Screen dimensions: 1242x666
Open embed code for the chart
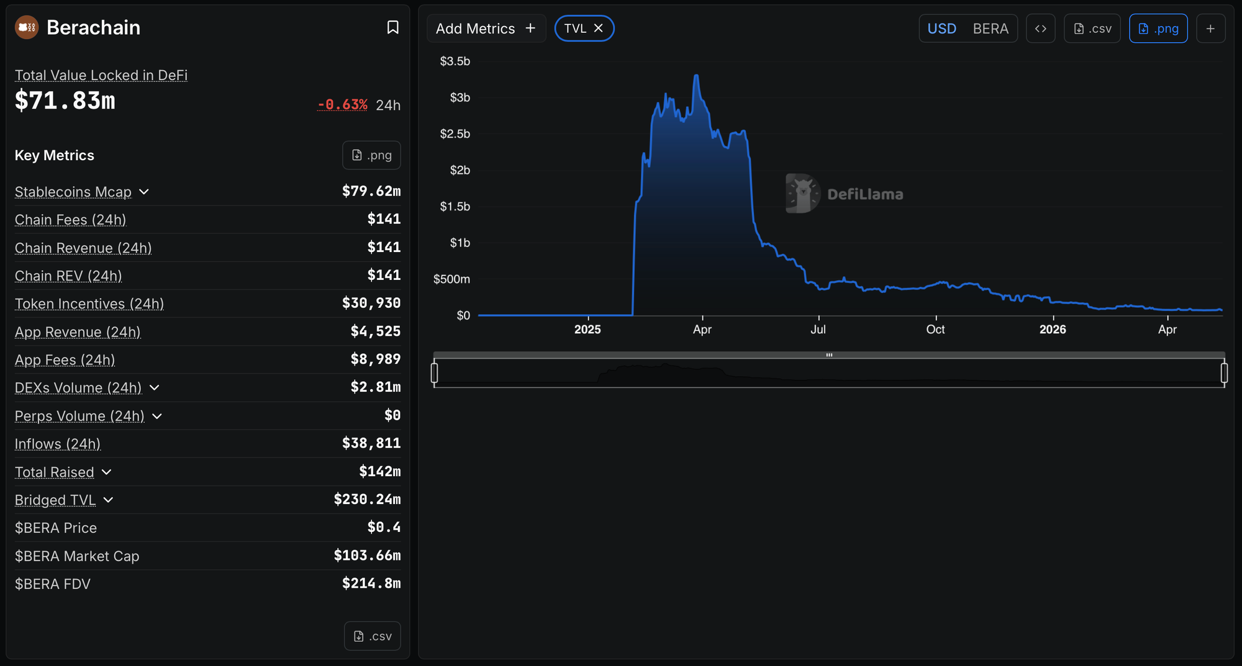click(x=1041, y=29)
